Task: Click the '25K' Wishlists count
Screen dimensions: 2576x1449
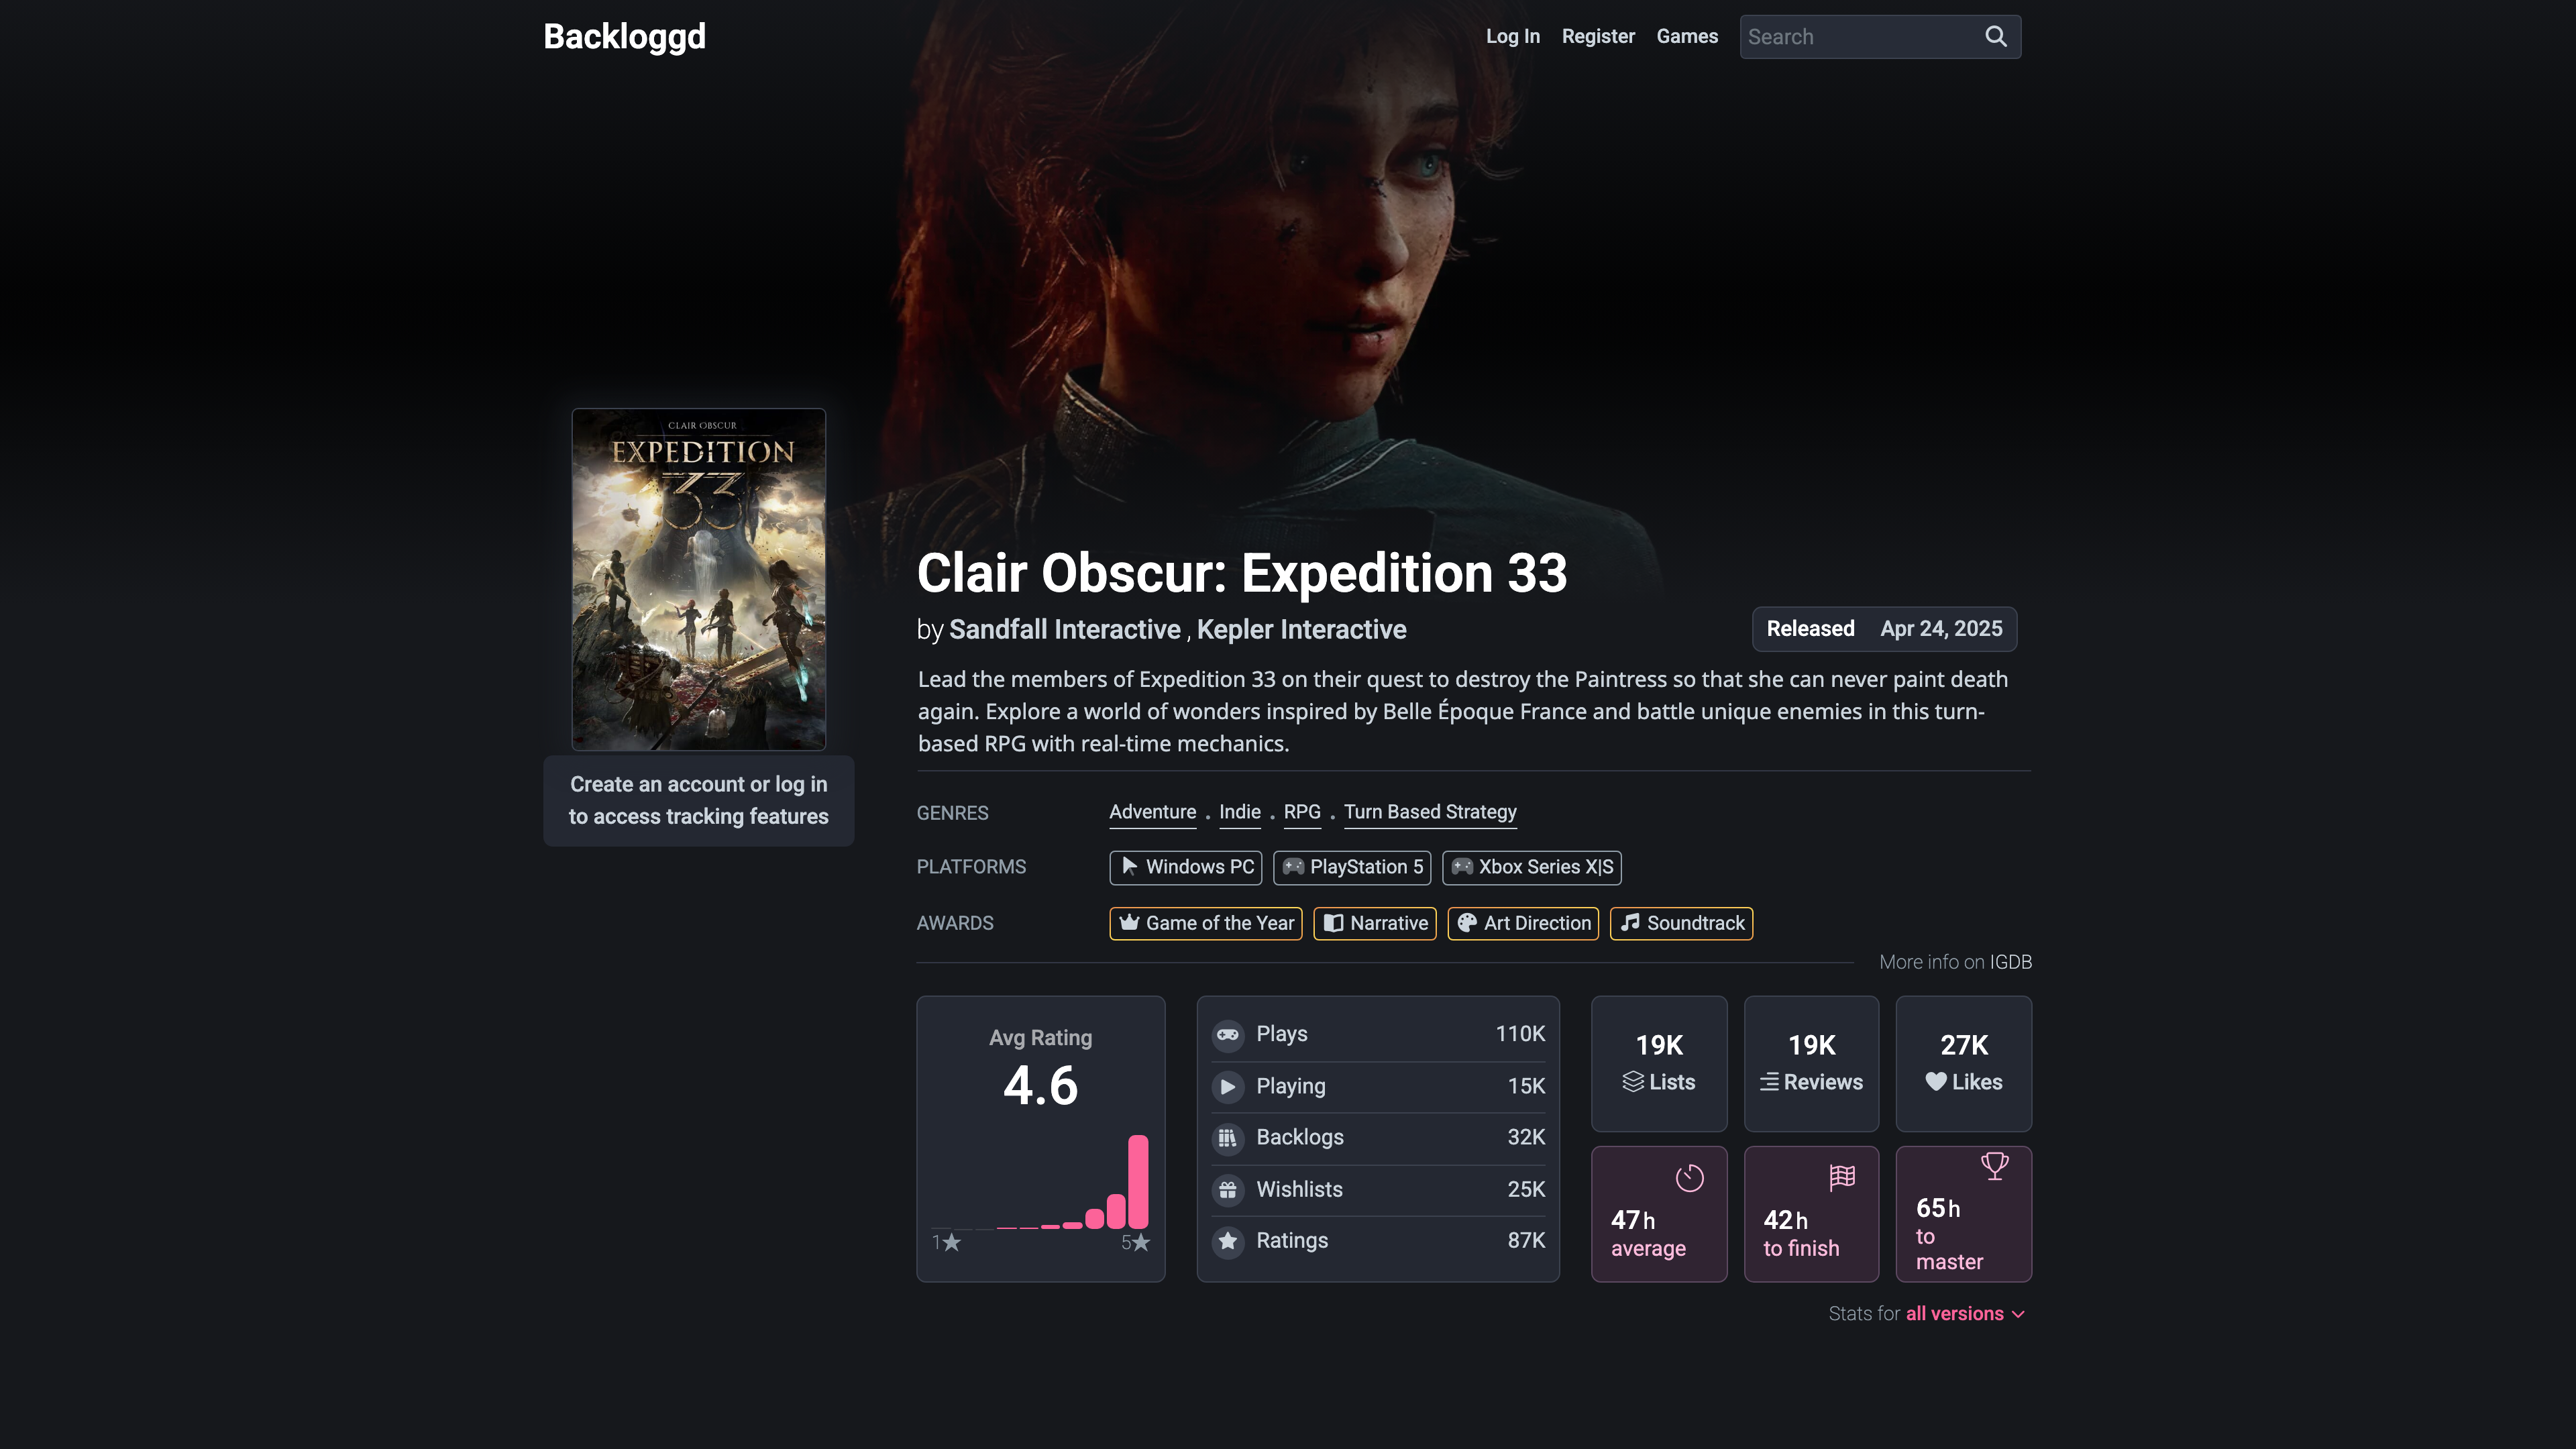Action: point(1526,1190)
